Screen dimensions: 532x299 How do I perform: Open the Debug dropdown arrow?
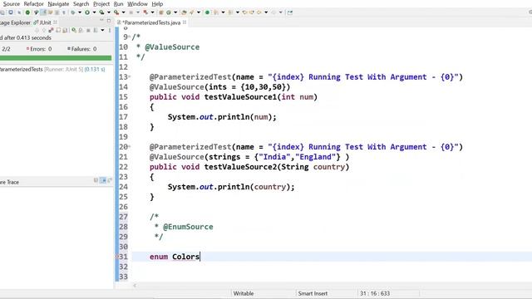click(x=80, y=12)
